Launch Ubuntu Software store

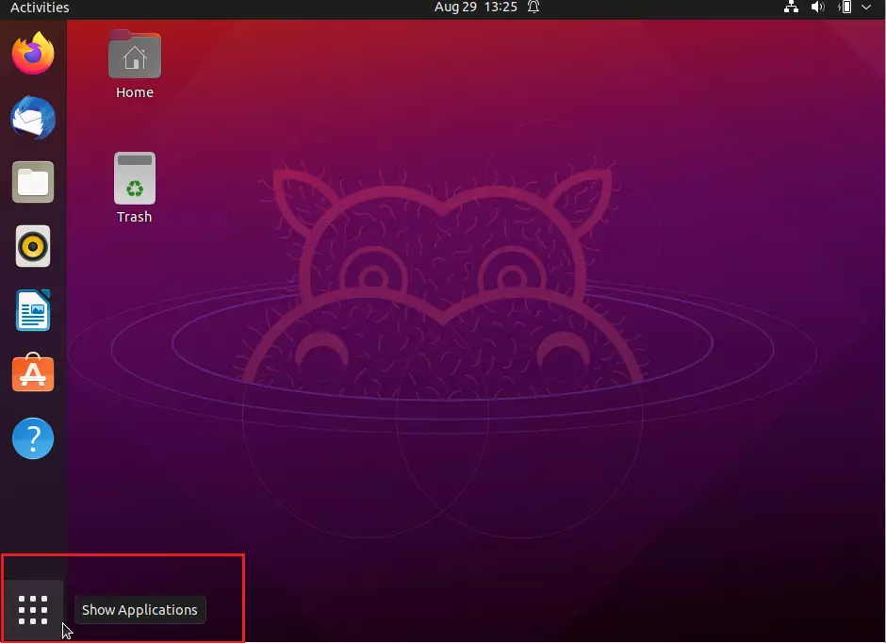(33, 373)
